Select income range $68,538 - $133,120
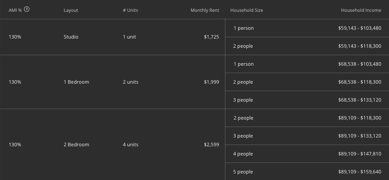 pos(360,100)
